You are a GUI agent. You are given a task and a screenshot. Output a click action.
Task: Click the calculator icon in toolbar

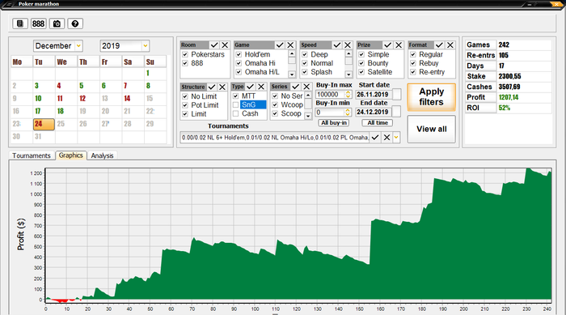point(20,23)
